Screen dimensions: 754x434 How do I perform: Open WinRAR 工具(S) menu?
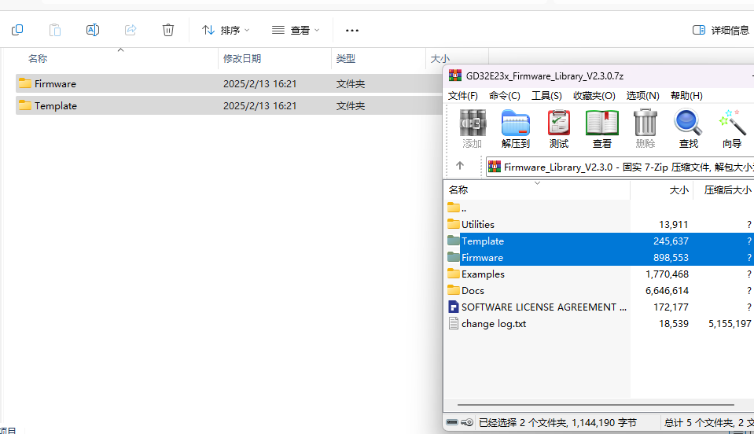546,96
